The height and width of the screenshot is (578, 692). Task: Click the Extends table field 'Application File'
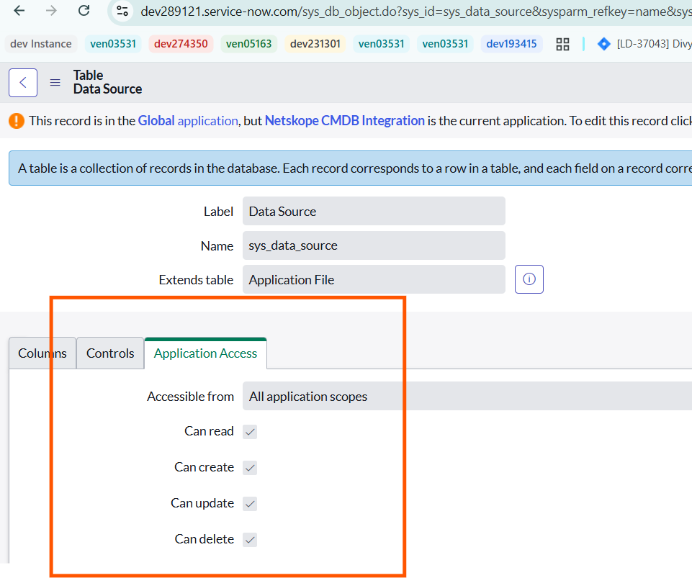pos(374,279)
